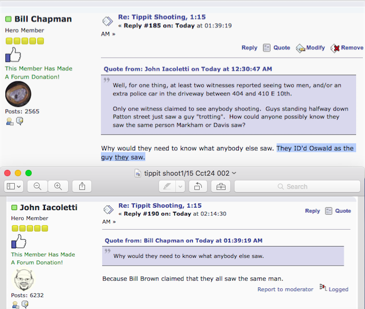Click highlighted text 'They ID'd Oswald as the'
This screenshot has width=365, height=309.
[x=315, y=148]
